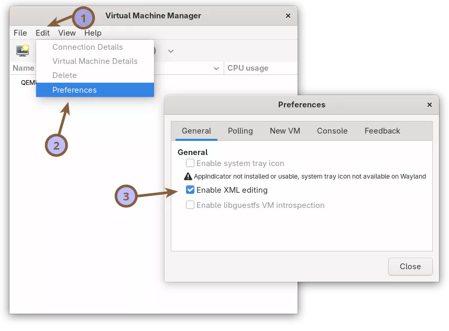449x331 pixels.
Task: Uncheck Enable XML editing
Action: pos(191,190)
